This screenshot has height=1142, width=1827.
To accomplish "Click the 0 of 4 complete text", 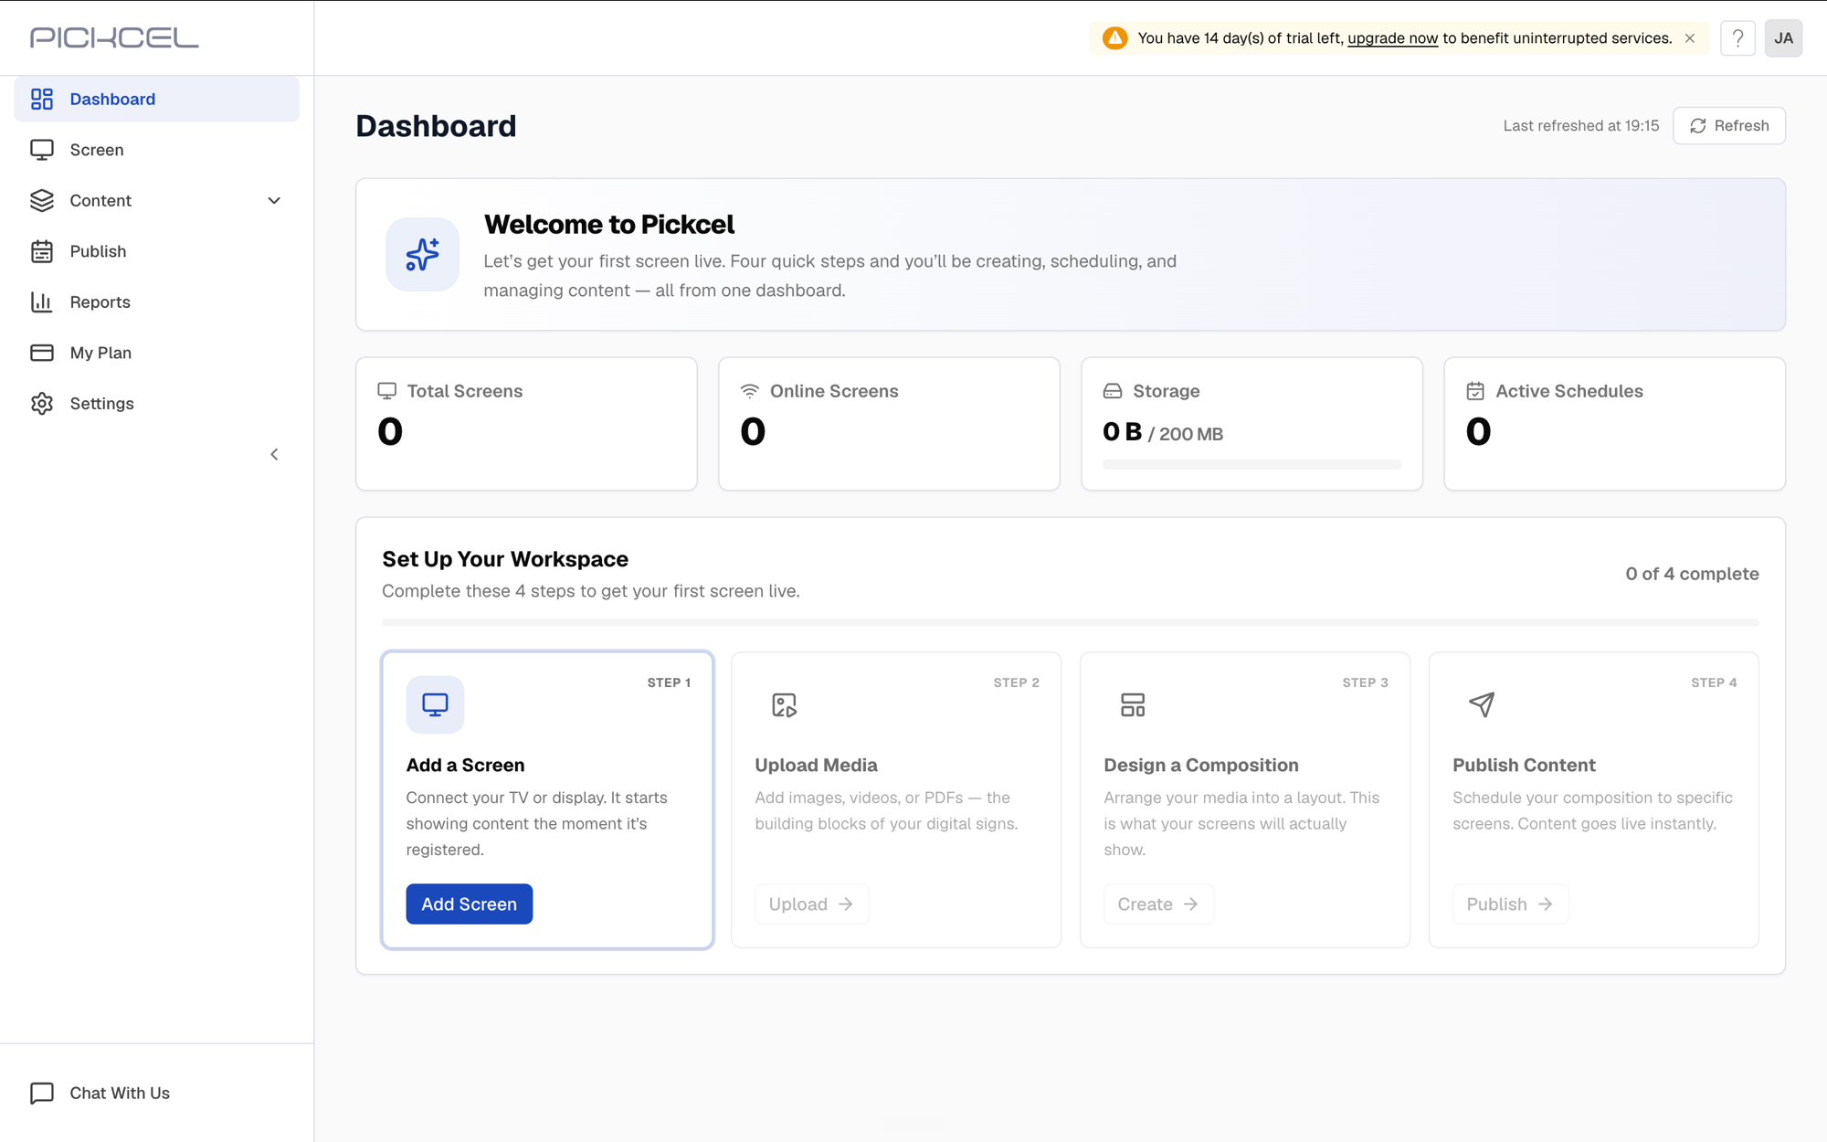I will tap(1692, 574).
